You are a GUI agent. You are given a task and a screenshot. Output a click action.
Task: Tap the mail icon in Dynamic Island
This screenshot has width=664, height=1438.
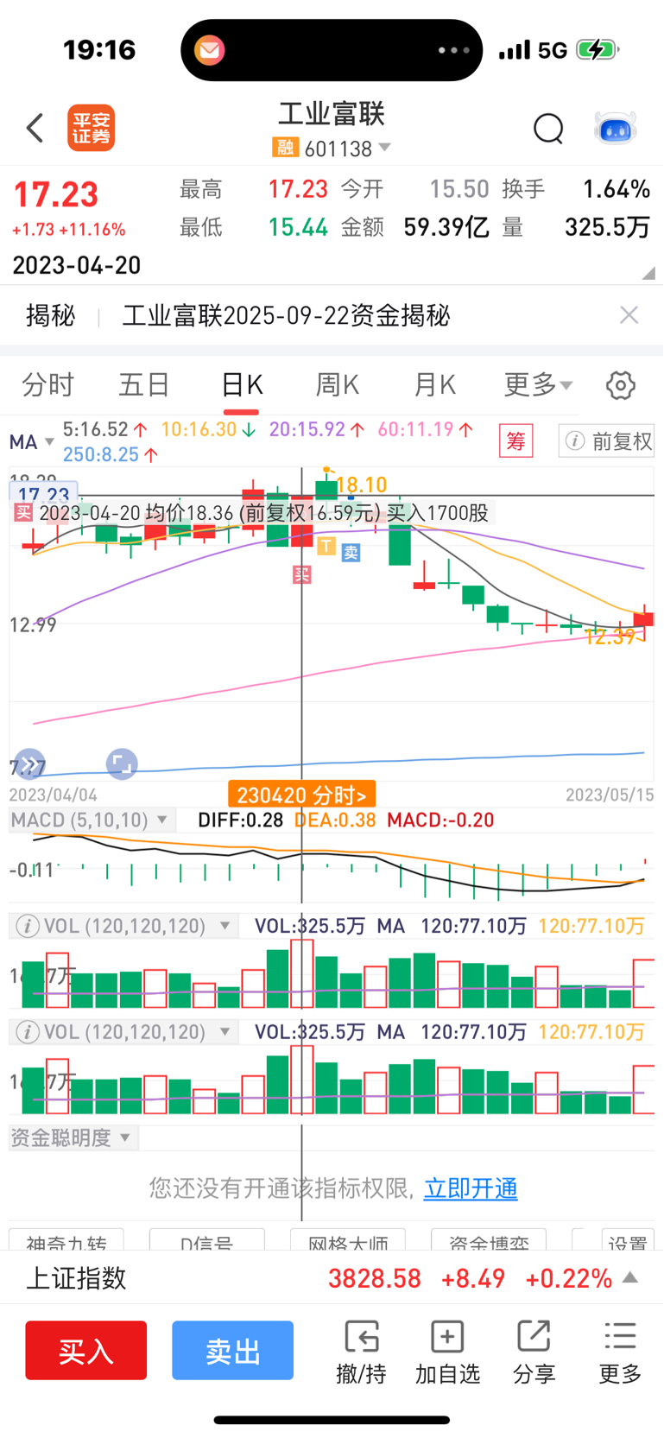[x=209, y=50]
